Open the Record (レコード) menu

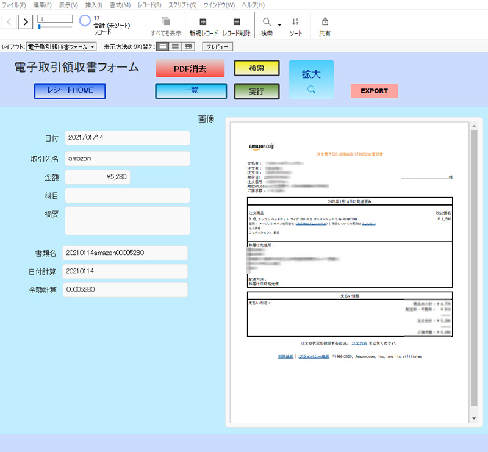[x=149, y=5]
